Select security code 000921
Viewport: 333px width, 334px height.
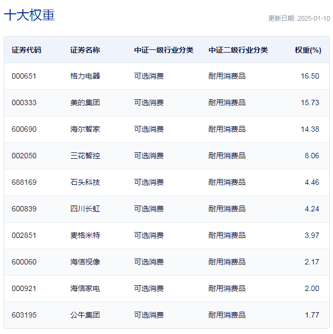24,288
